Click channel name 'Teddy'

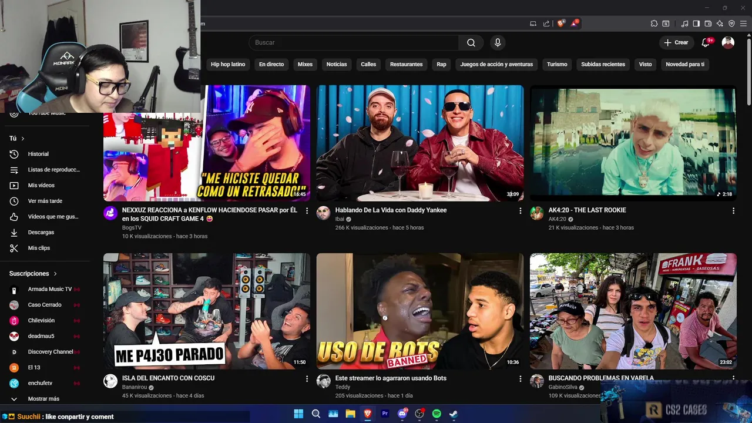pos(343,387)
